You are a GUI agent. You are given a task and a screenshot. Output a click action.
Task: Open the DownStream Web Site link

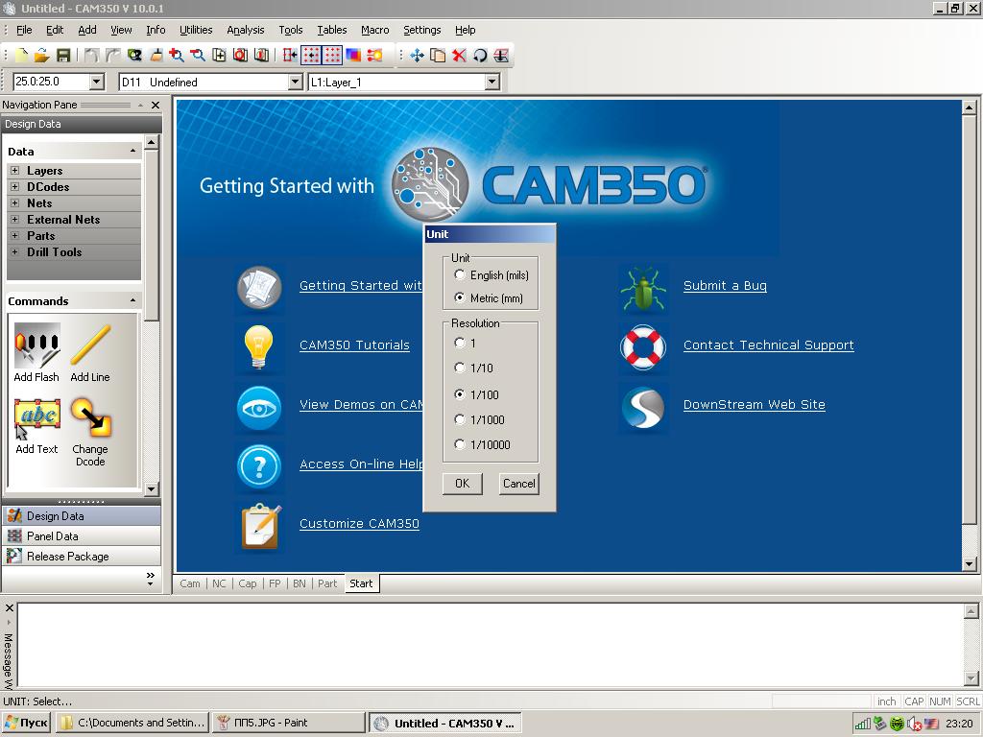[755, 405]
